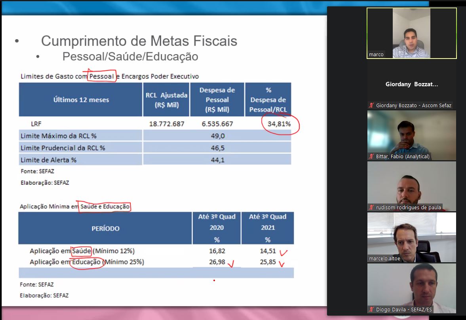Click the 'Cumprimento de Metas Fiscais' title
The height and width of the screenshot is (320, 466).
tap(139, 41)
